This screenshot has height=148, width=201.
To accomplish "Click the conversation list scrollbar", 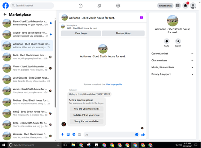I will click(55, 64).
